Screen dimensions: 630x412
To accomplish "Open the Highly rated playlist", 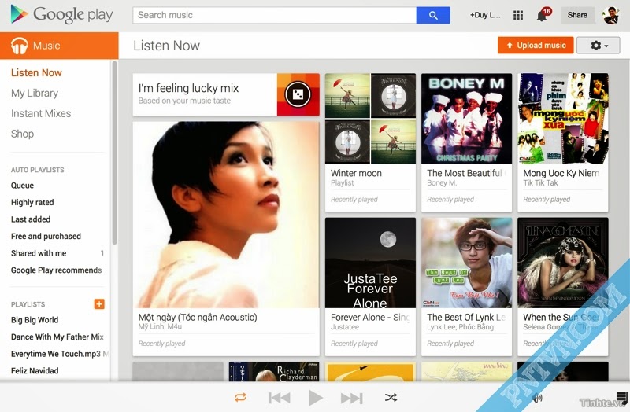I will pyautogui.click(x=32, y=202).
